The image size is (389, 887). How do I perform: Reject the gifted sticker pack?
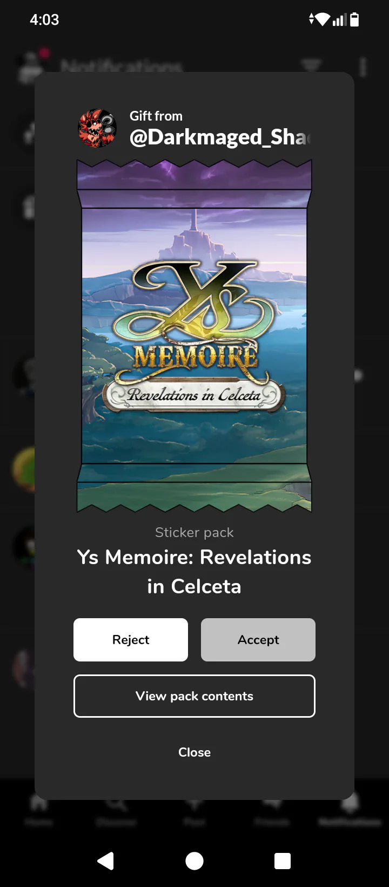coord(131,640)
